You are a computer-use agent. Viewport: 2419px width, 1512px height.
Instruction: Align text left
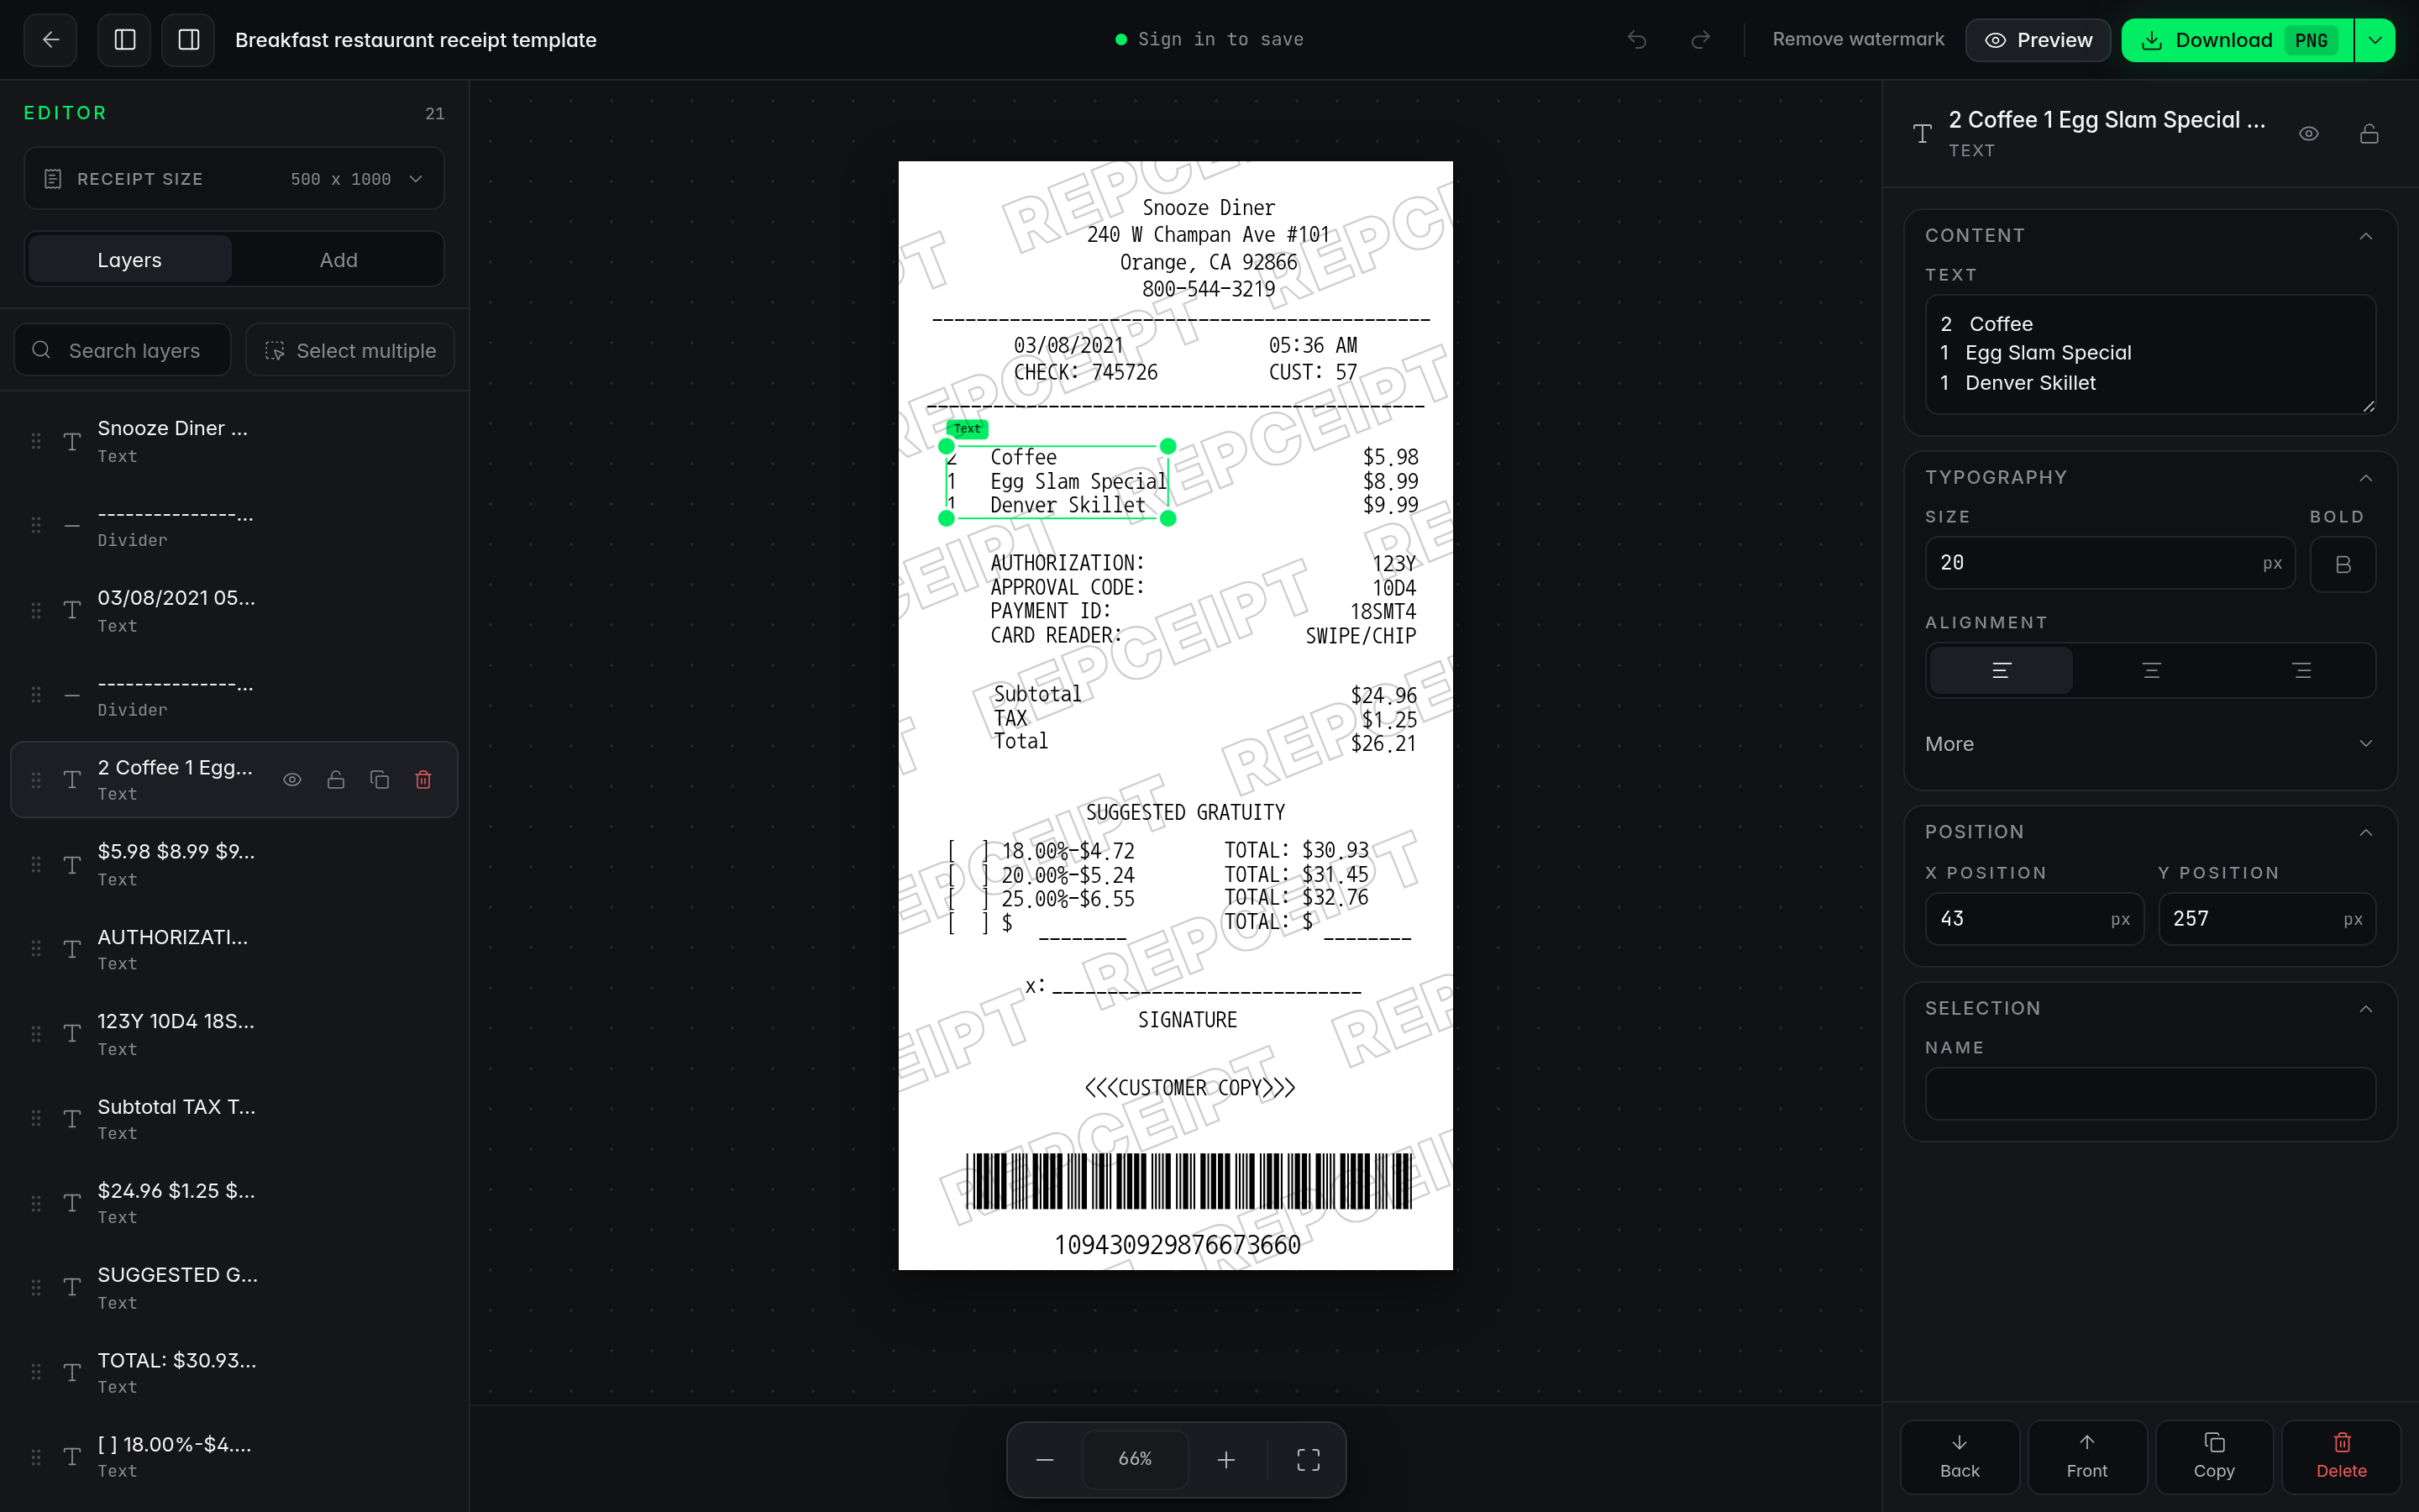click(2002, 670)
